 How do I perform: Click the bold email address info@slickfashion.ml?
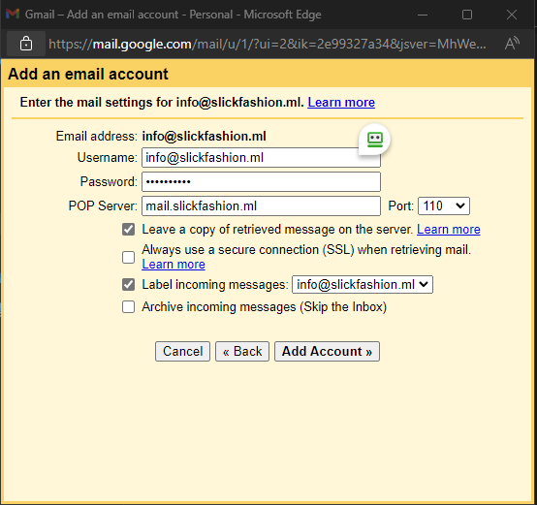[205, 137]
